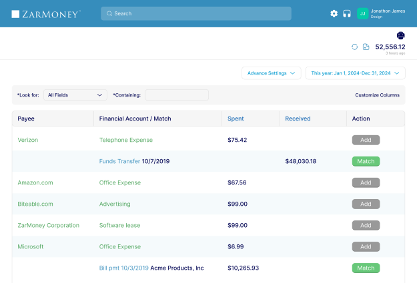Viewport: 417px width, 283px height.
Task: Sort by the Spent column header
Action: (236, 119)
